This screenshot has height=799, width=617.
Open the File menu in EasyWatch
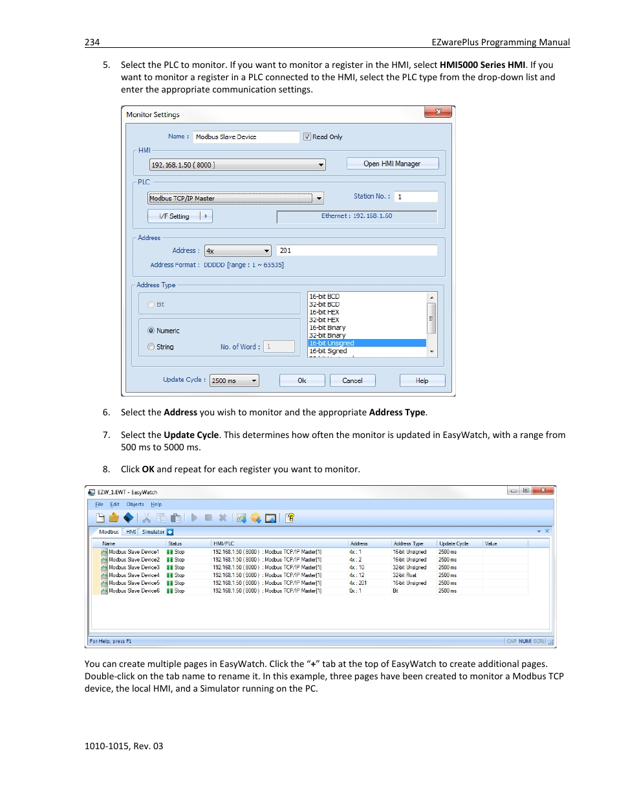(99, 504)
